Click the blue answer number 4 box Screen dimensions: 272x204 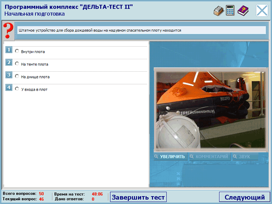pyautogui.click(x=9, y=88)
